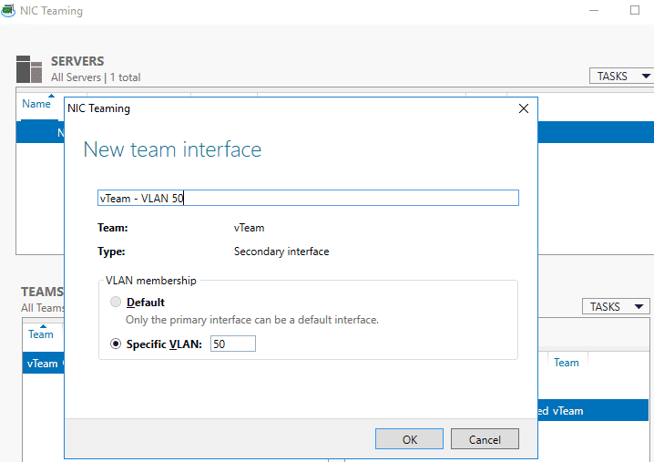Sort servers by Name column
The image size is (654, 462).
click(x=36, y=104)
